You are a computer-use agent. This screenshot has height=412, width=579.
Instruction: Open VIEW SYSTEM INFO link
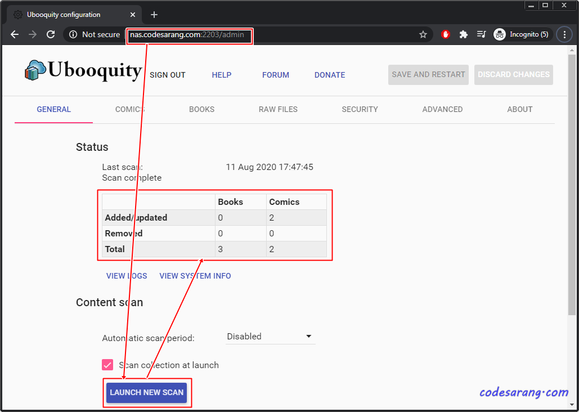195,276
